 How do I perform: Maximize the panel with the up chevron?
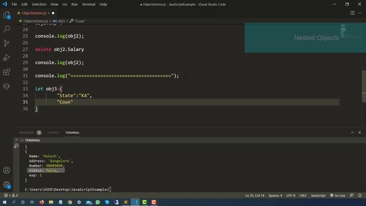[x=352, y=133]
